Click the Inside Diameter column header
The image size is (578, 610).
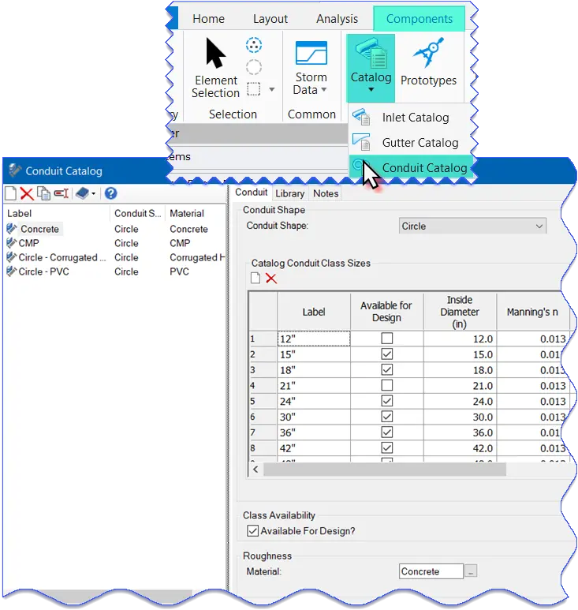(x=460, y=312)
